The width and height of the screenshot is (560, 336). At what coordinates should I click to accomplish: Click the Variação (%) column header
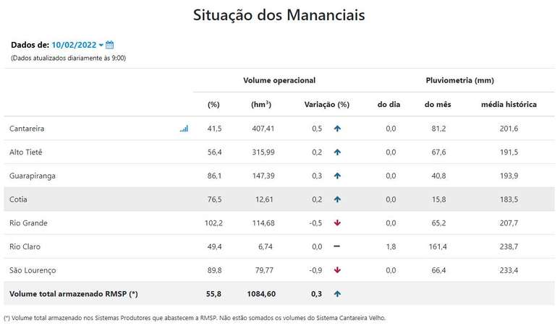pyautogui.click(x=326, y=104)
